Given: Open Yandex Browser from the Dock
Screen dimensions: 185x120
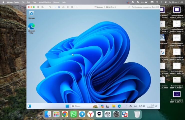Looking at the screenshot, I should (90, 114).
